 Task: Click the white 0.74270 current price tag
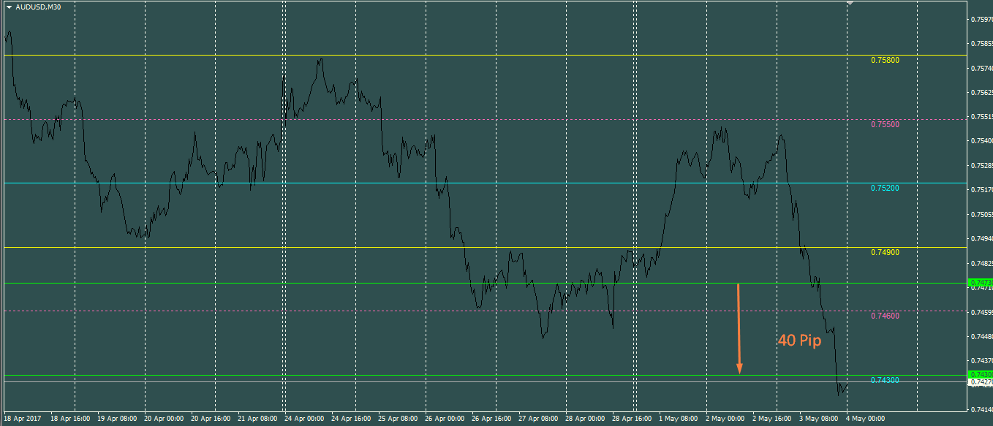[980, 381]
